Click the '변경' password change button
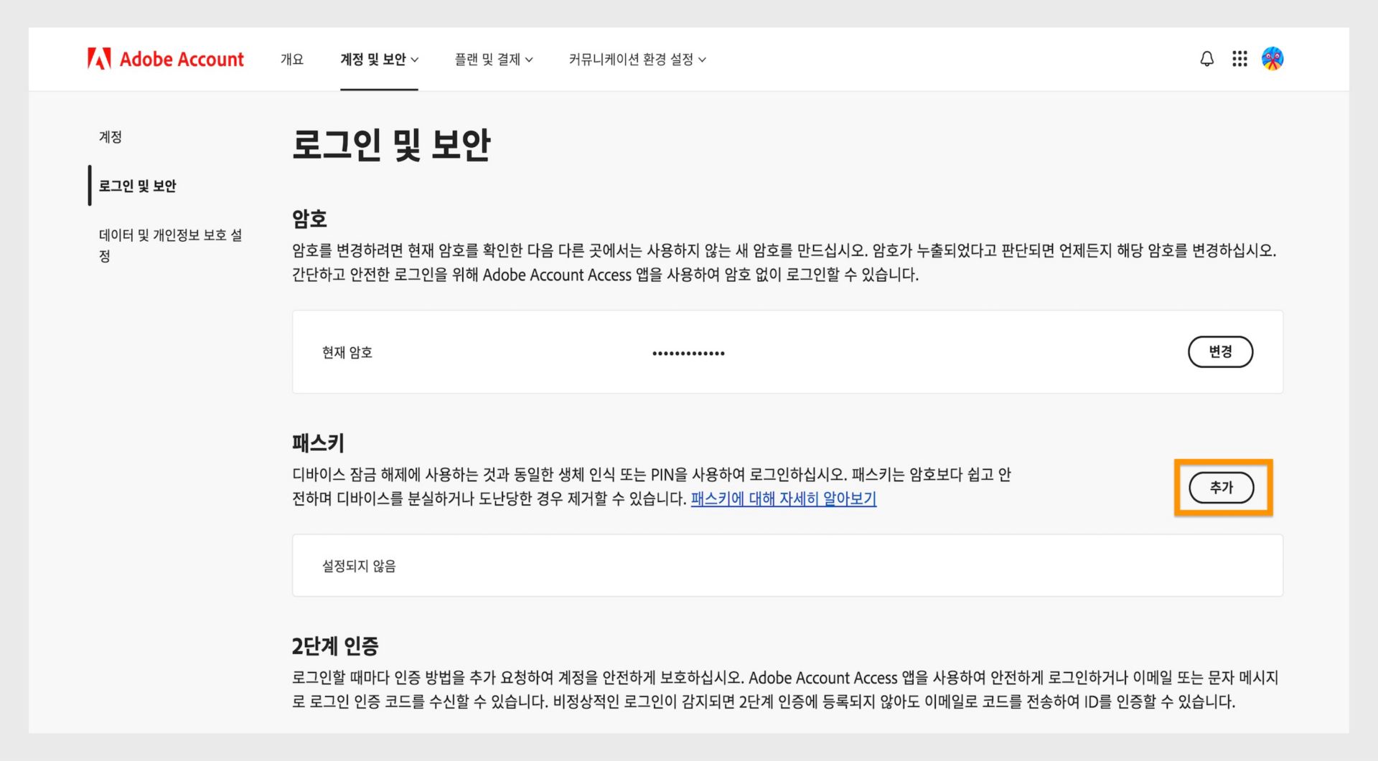This screenshot has height=761, width=1378. tap(1221, 352)
